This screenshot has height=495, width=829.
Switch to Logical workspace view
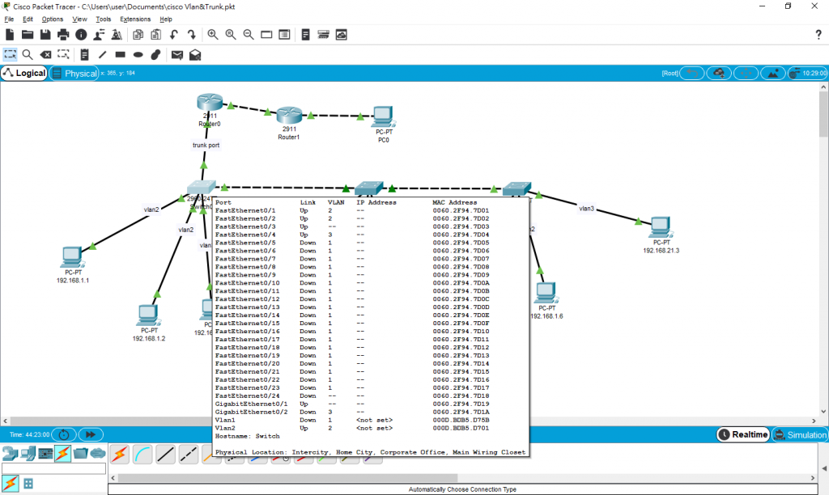24,73
